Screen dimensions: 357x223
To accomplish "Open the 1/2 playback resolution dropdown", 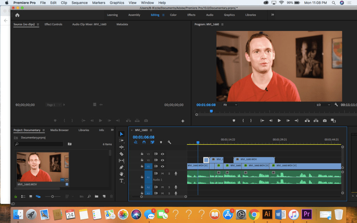I will (323, 105).
